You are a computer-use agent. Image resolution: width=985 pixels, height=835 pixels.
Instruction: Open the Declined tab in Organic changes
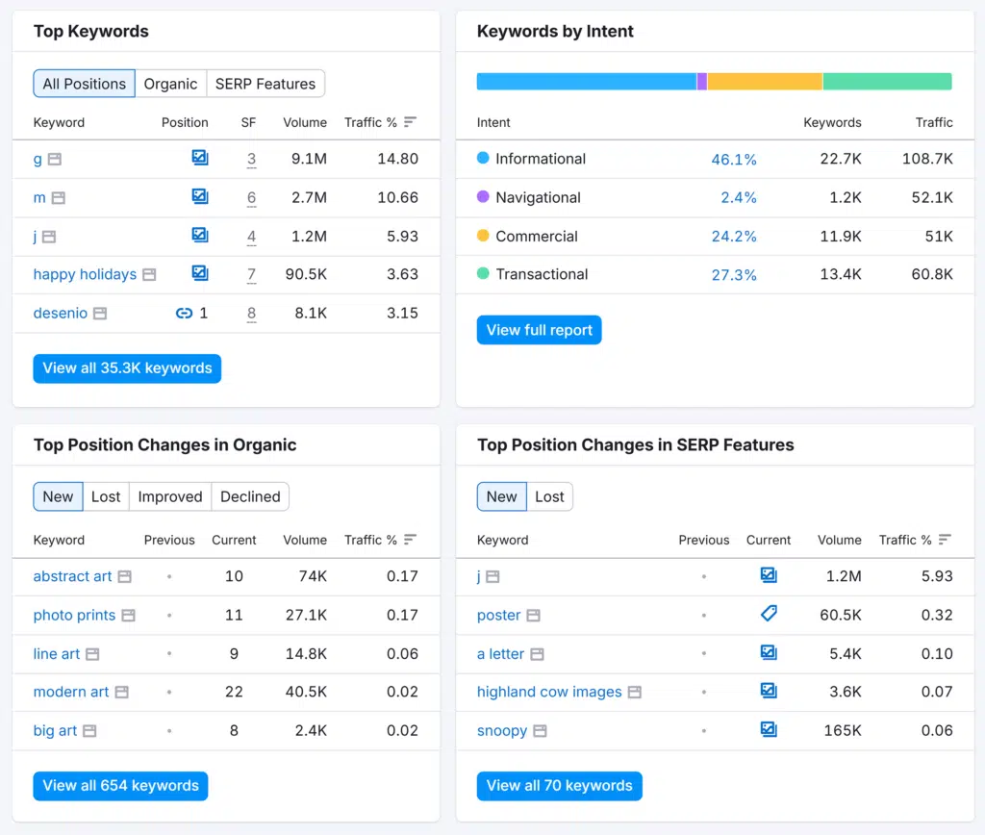[250, 496]
